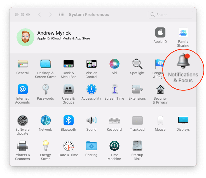Click the search magnifier icon
Screen dimensions: 206x178
pyautogui.click(x=153, y=15)
